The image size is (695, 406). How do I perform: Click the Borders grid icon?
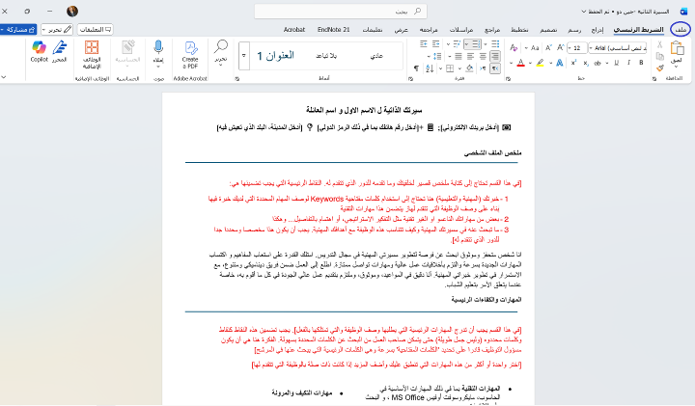(450, 68)
